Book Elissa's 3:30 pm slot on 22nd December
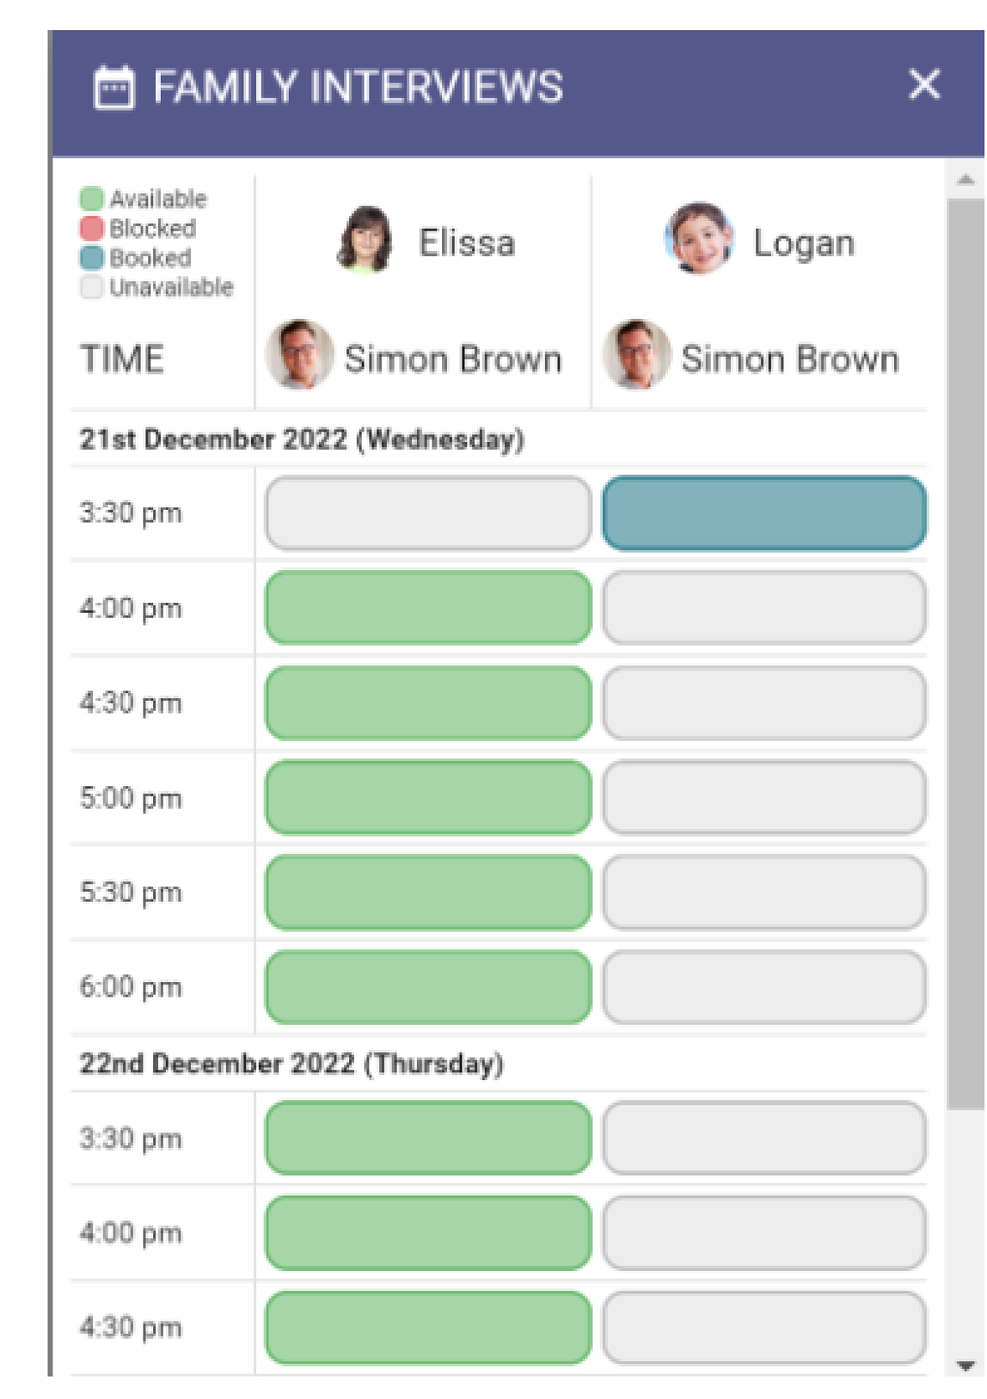 coord(428,1138)
